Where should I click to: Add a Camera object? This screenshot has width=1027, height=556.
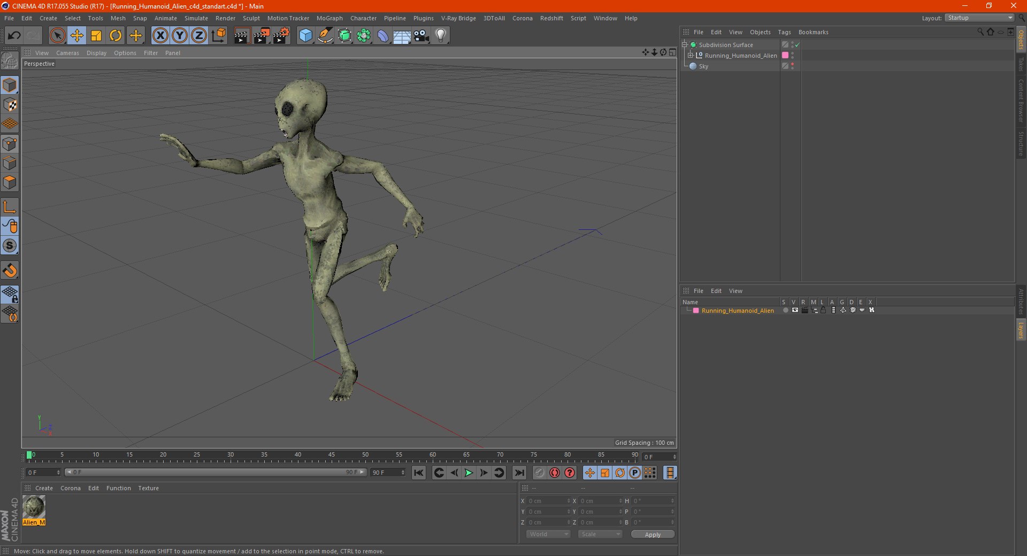point(421,36)
